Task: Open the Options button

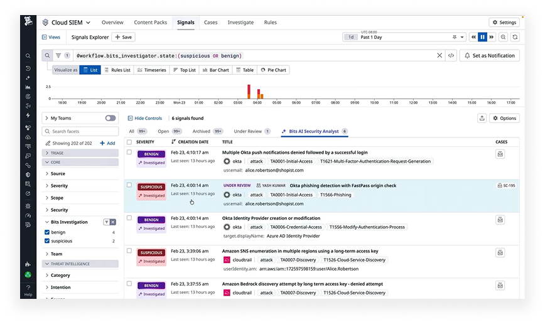Action: [504, 118]
